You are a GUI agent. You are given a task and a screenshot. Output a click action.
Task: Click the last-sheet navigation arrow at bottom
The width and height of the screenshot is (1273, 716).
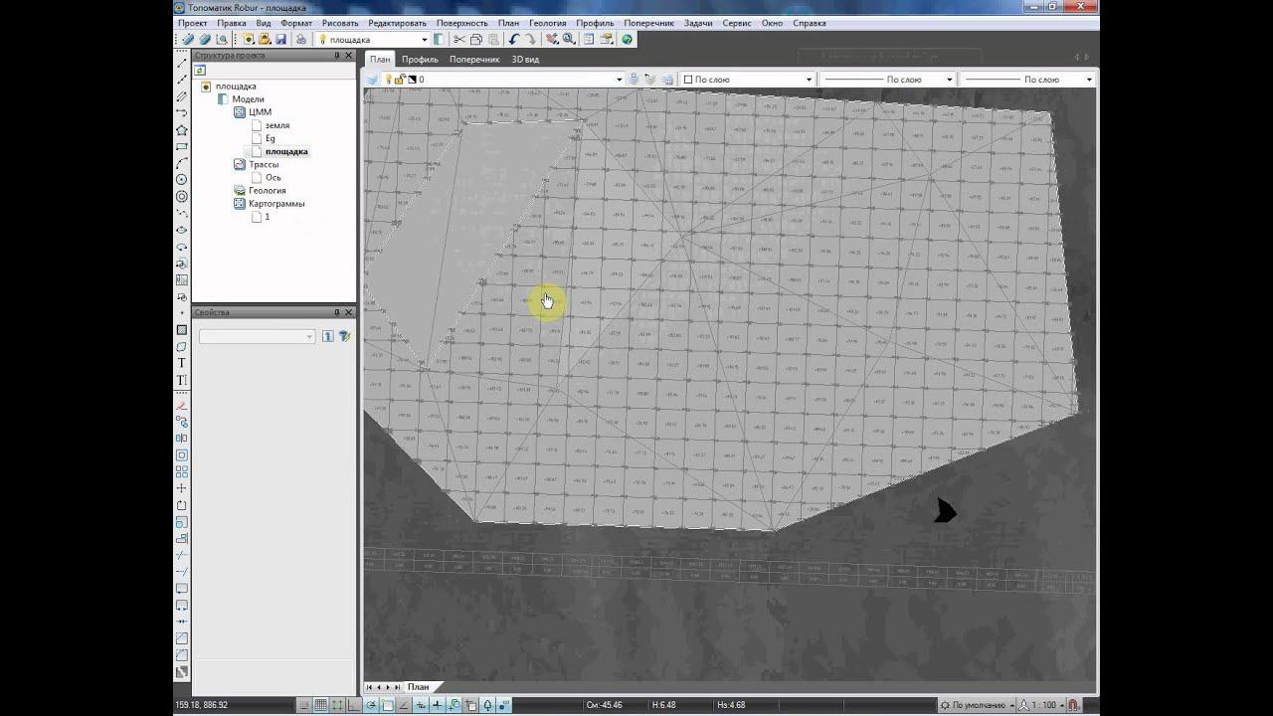[397, 687]
